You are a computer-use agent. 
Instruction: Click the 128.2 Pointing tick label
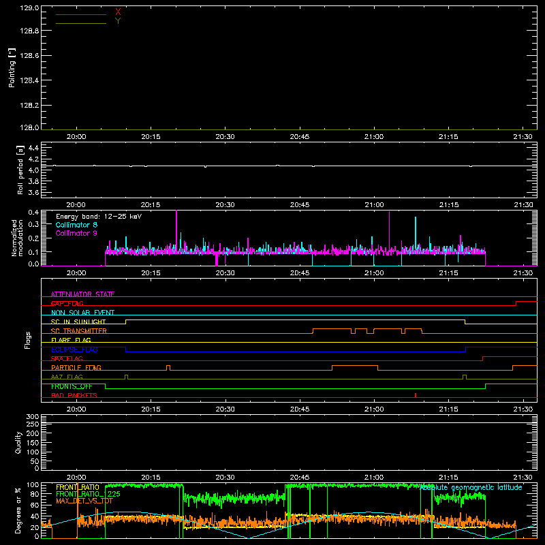pos(29,106)
